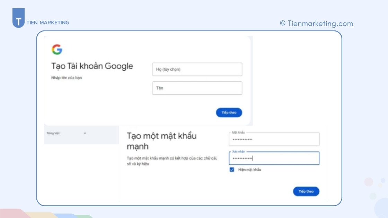Image resolution: width=388 pixels, height=218 pixels.
Task: Click the Google "G" logo icon
Action: pos(58,49)
